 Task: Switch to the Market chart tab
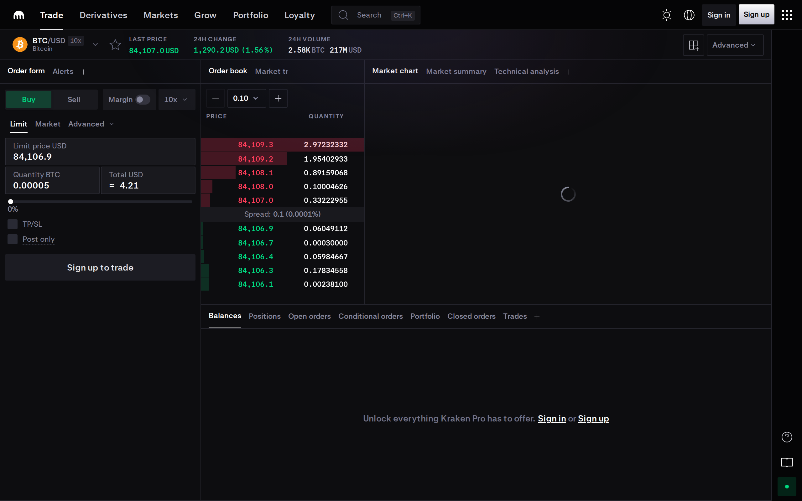(395, 71)
